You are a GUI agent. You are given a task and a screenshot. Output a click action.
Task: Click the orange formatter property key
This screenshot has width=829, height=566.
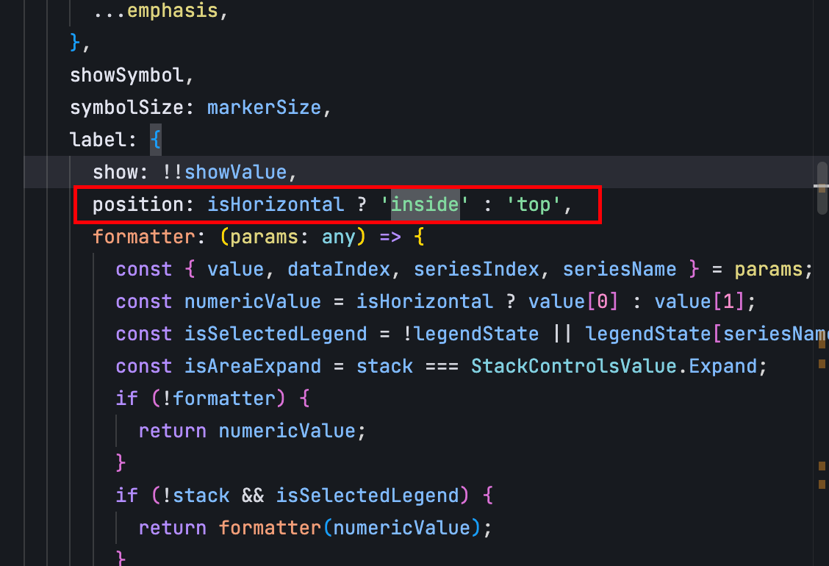pos(144,237)
